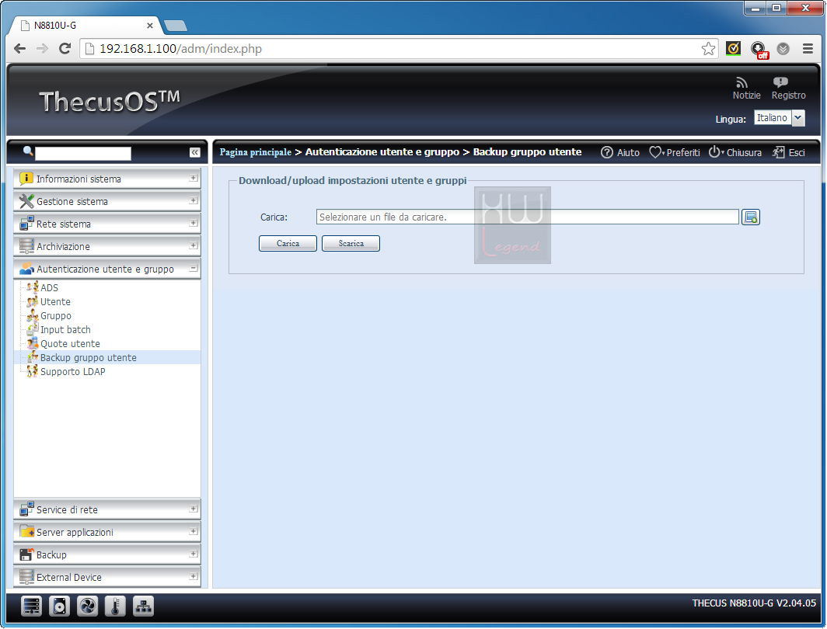This screenshot has width=827, height=629.
Task: Select the N8810U-G browser tab
Action: (x=85, y=26)
